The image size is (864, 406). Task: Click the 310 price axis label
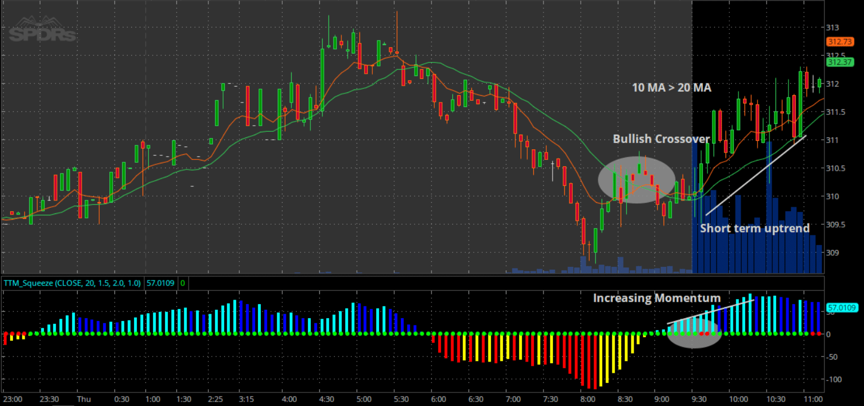coord(833,196)
